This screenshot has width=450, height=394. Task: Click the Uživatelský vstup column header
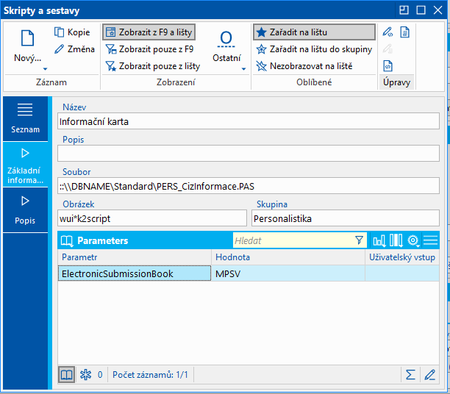[402, 257]
